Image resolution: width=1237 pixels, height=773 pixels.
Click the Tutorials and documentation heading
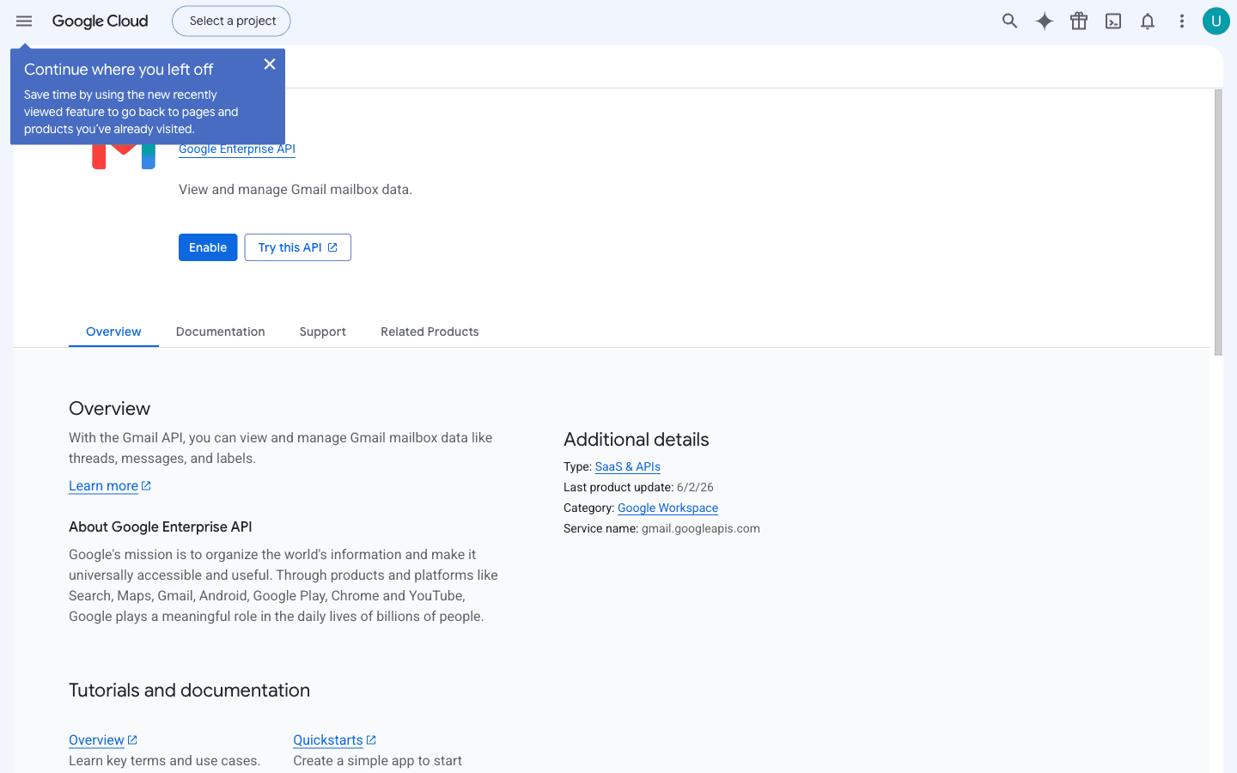click(x=189, y=691)
